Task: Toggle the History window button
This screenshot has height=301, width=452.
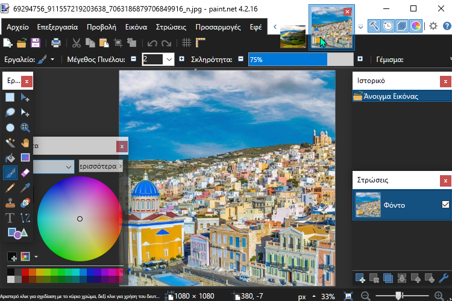Action: 388,26
